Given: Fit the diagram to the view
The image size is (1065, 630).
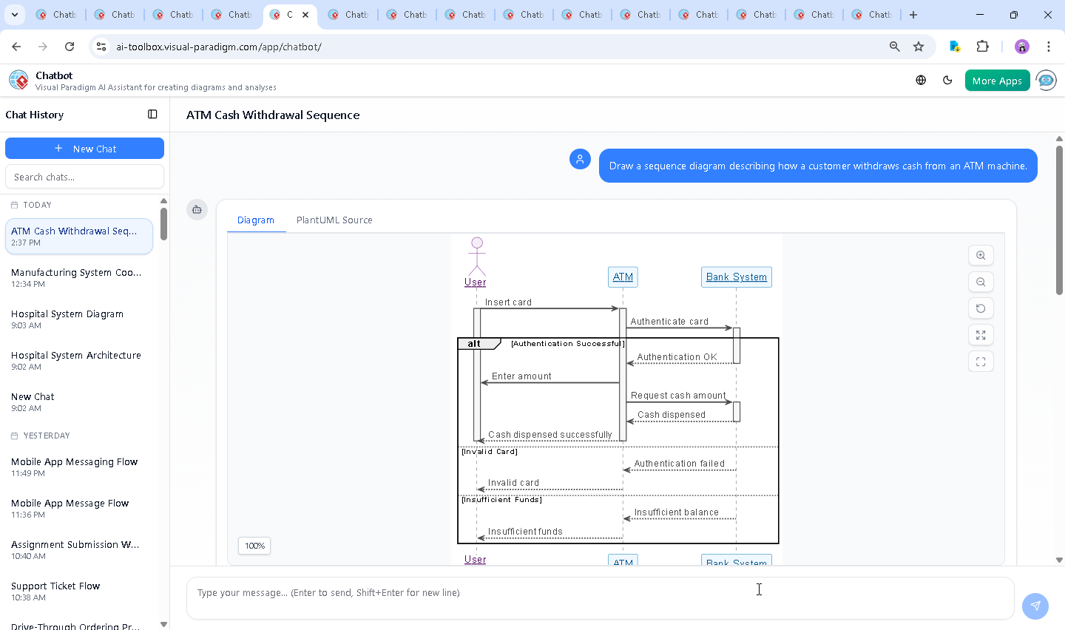Looking at the screenshot, I should (981, 335).
